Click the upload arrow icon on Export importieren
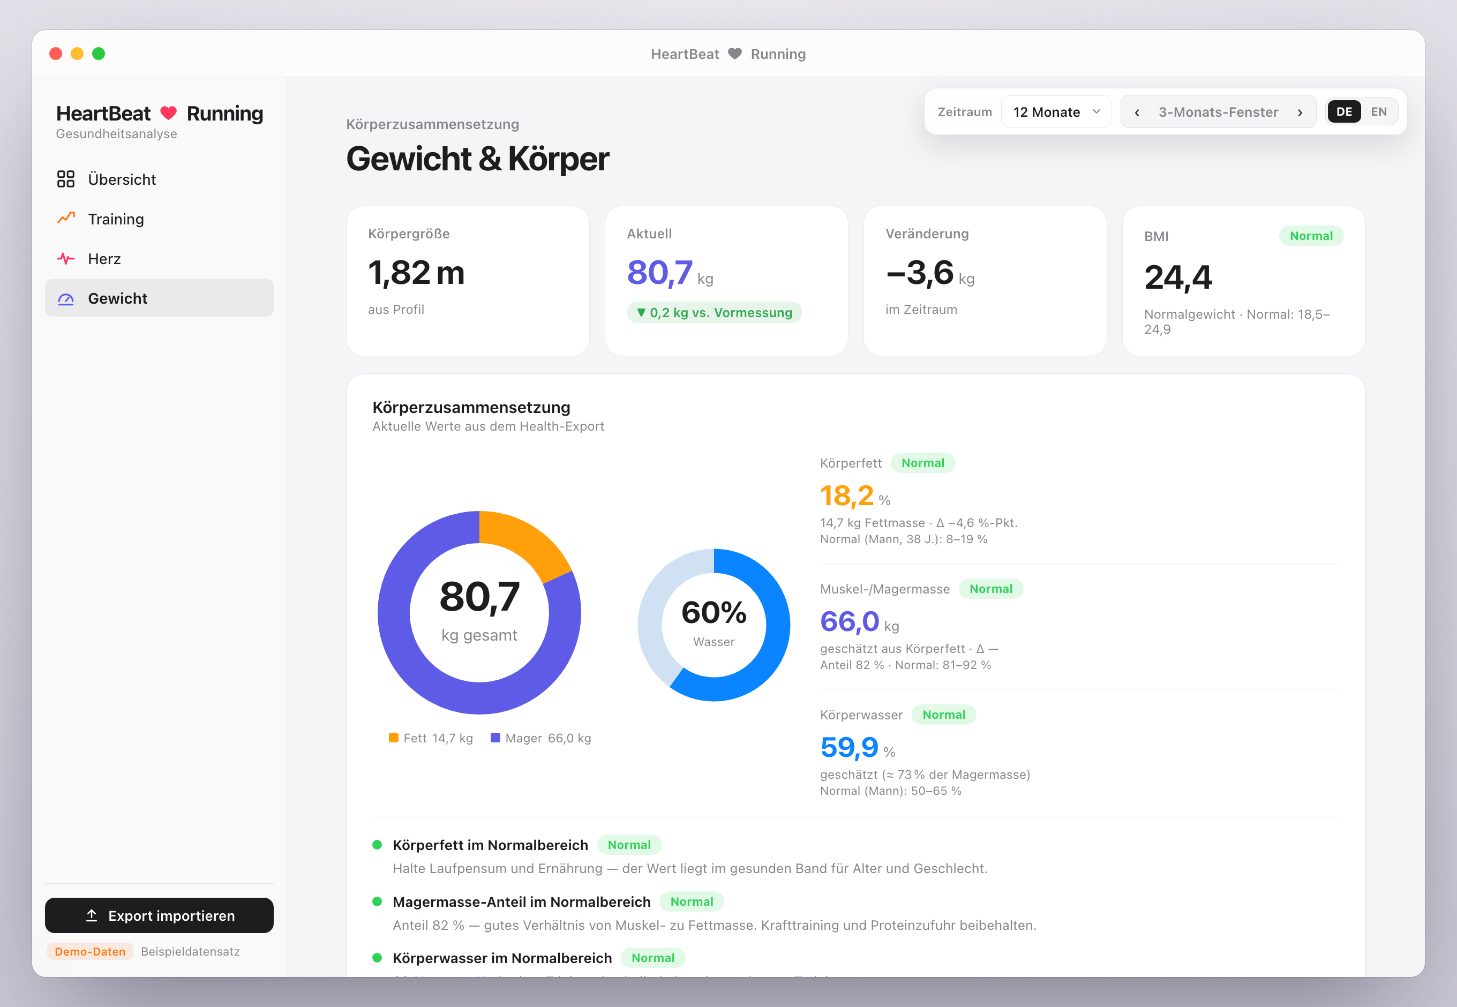This screenshot has height=1007, width=1457. (x=92, y=915)
